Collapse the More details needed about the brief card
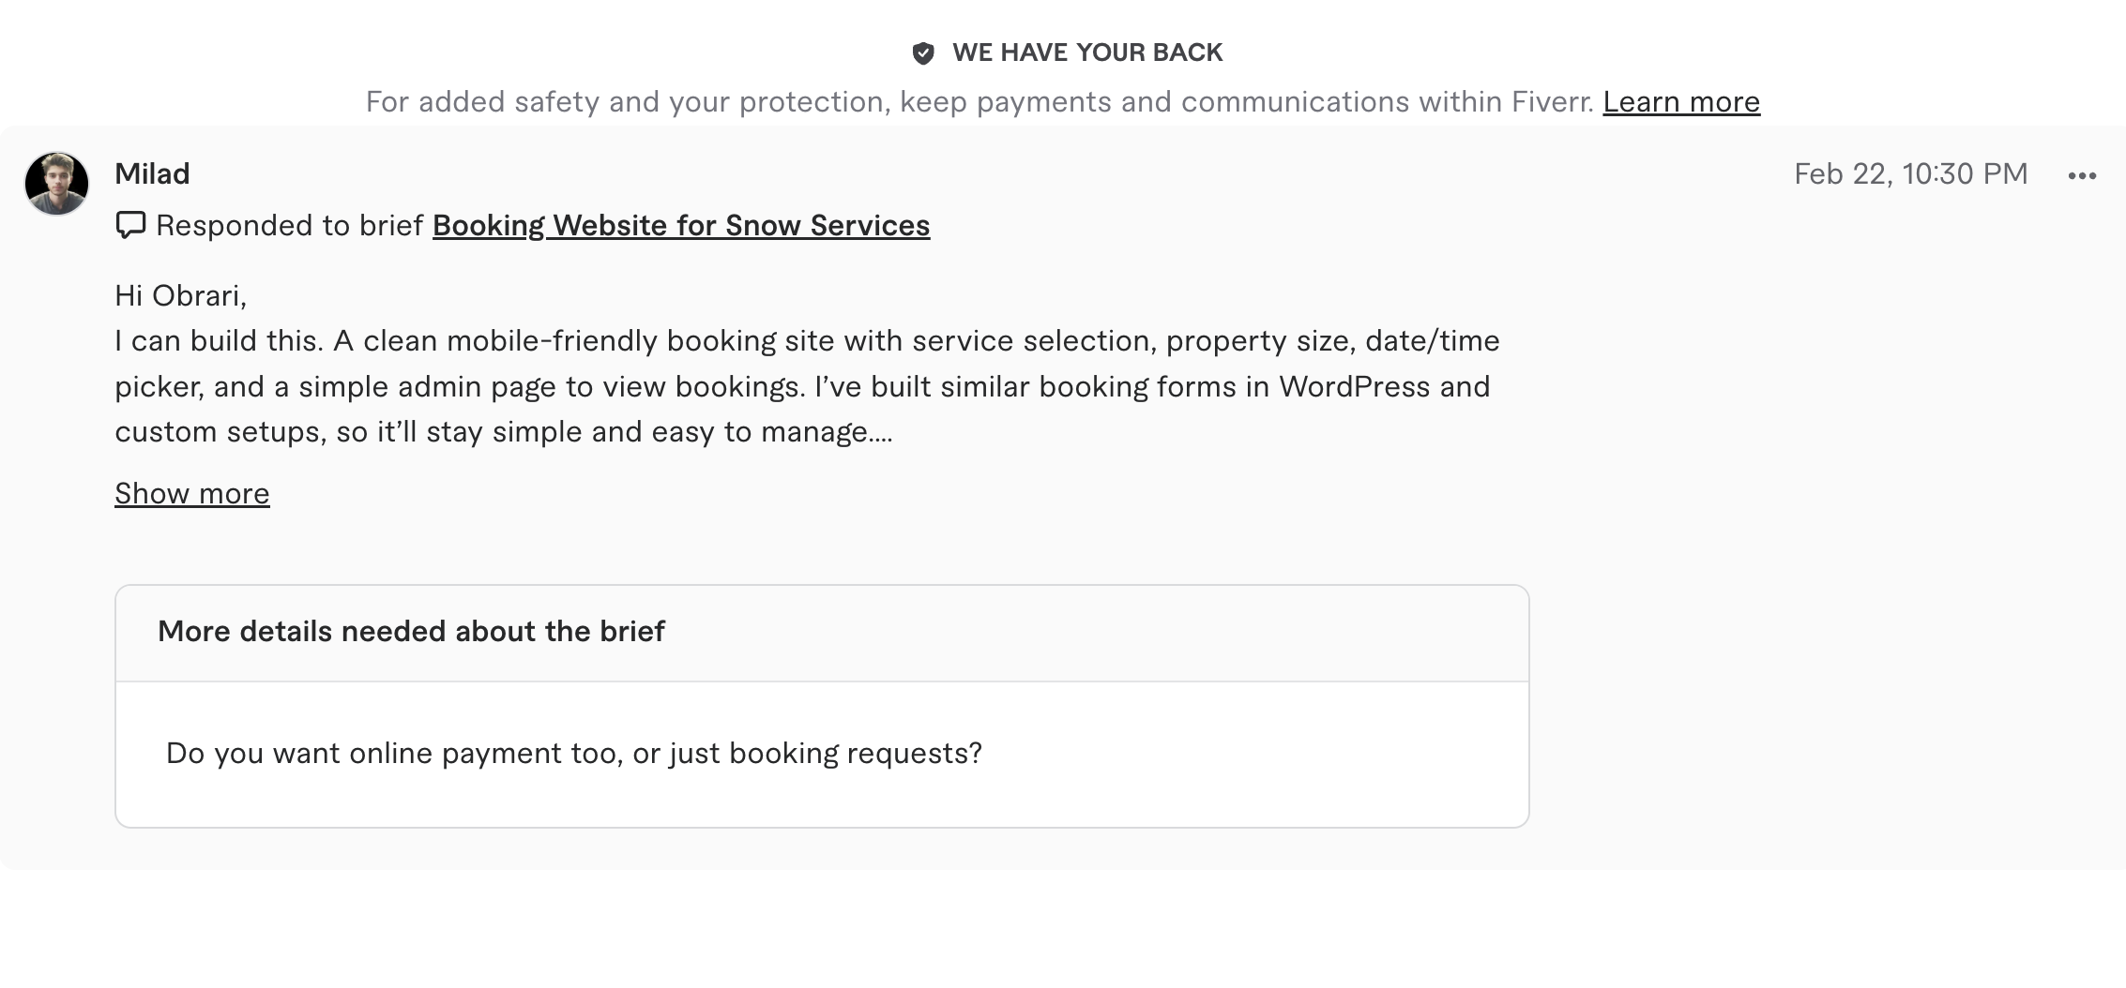Screen dimensions: 2126x988 coord(412,632)
